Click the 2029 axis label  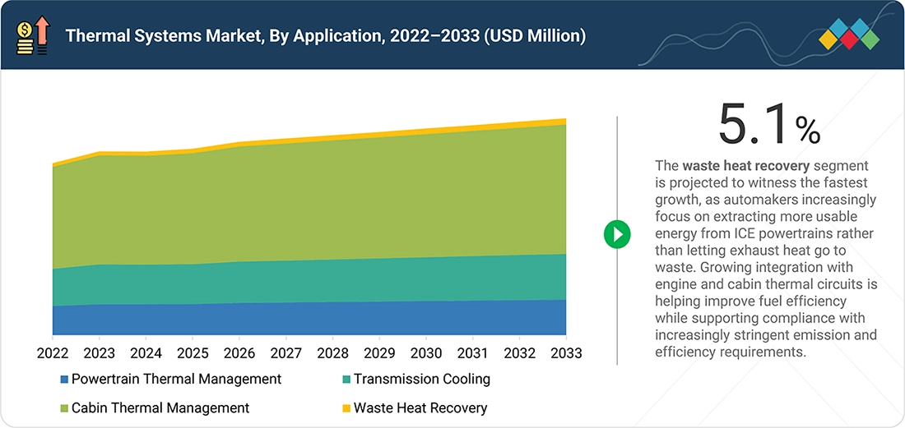(x=379, y=352)
